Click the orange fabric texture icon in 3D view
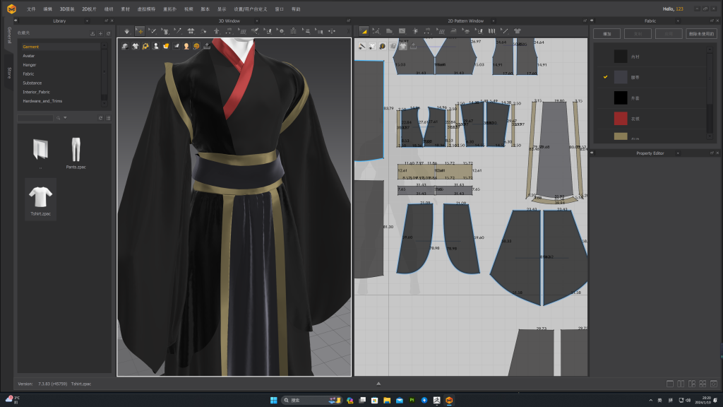Viewport: 723px width, 407px height. (x=166, y=46)
